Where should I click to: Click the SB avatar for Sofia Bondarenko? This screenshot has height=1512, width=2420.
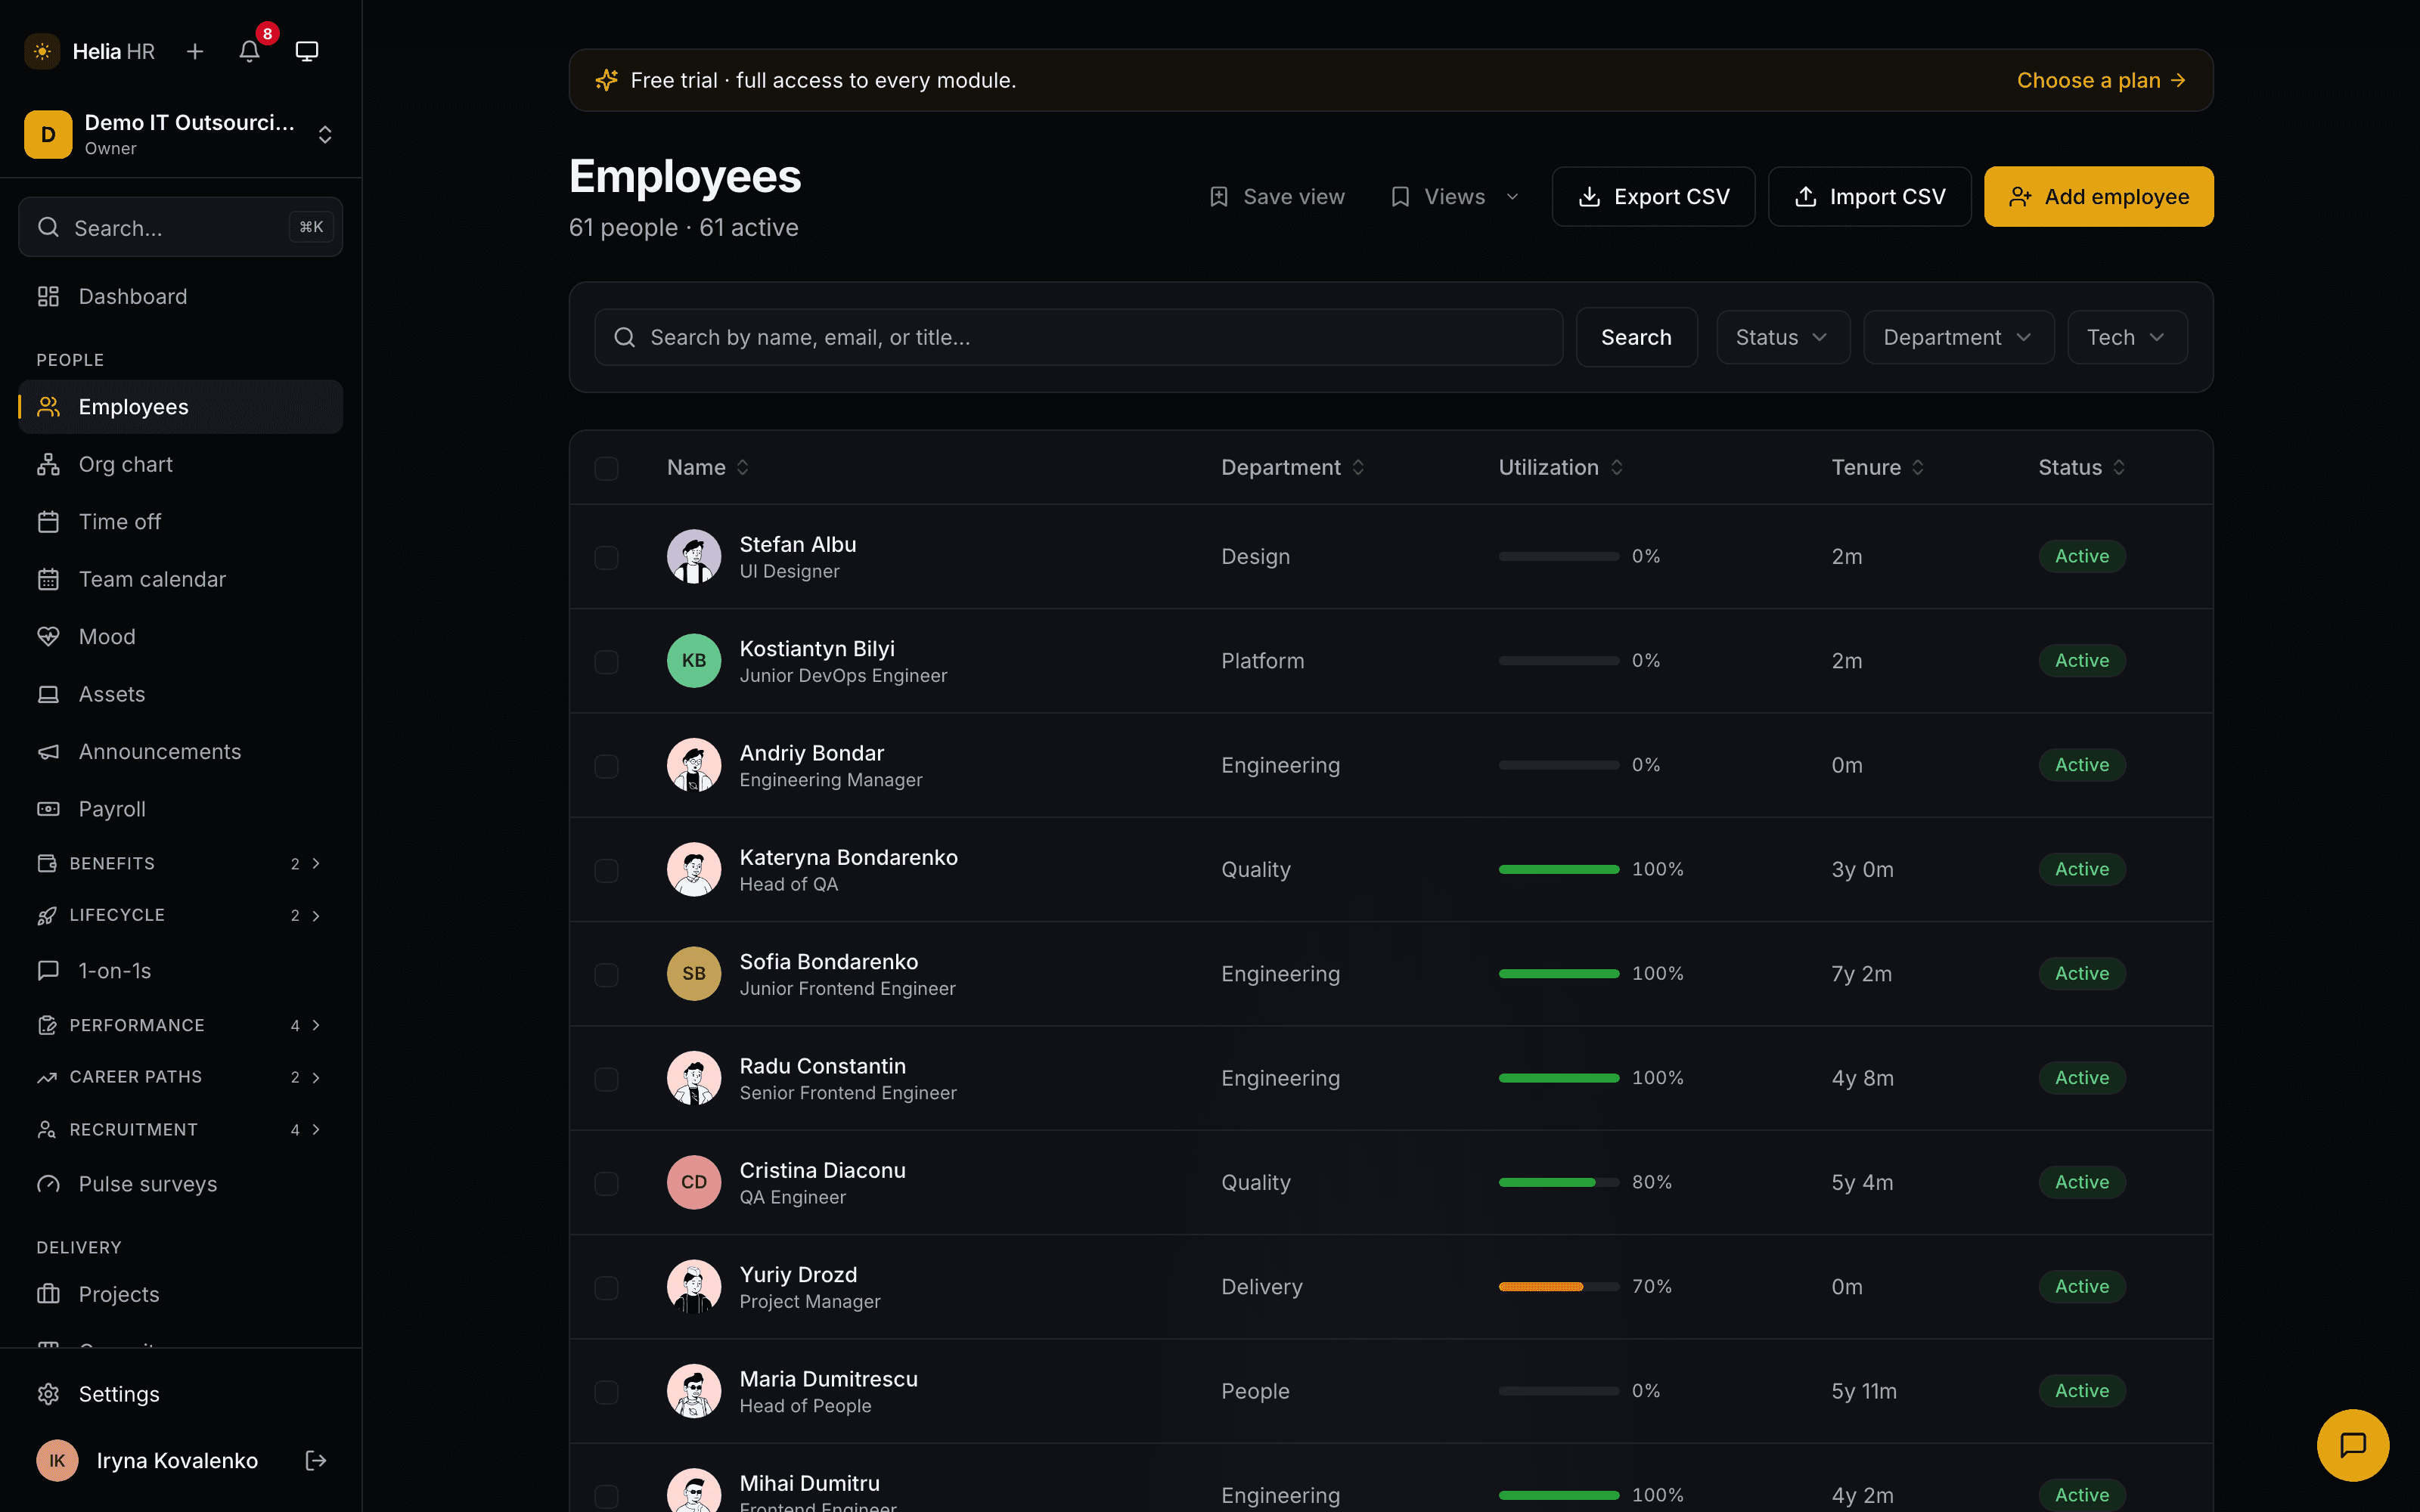694,973
